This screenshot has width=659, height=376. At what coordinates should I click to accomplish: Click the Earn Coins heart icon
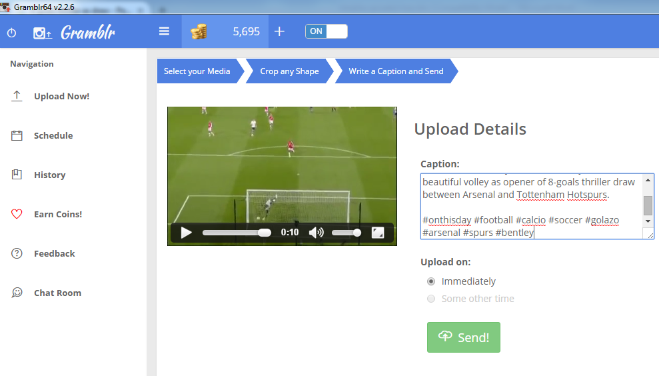(17, 214)
